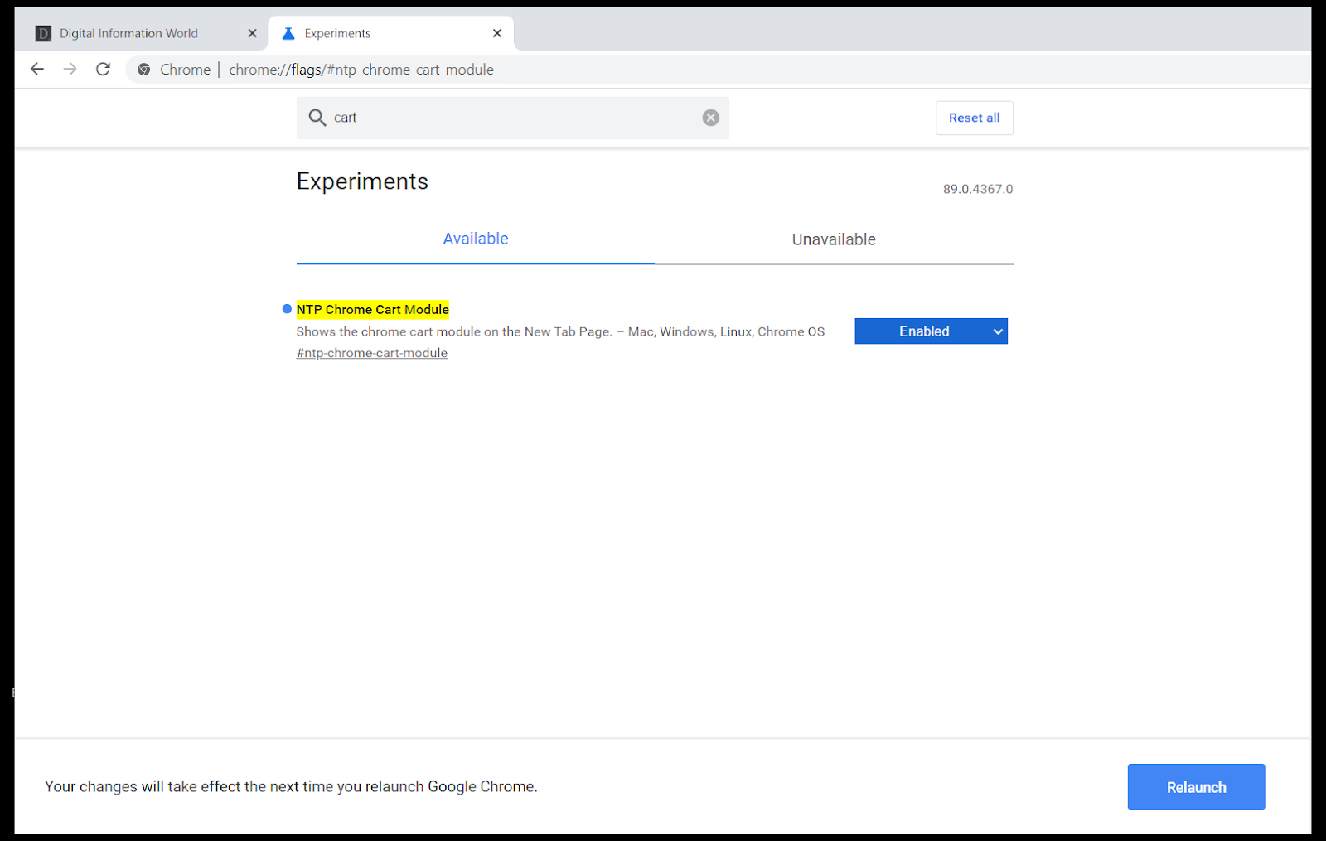Select the Available experiments tab

click(475, 239)
